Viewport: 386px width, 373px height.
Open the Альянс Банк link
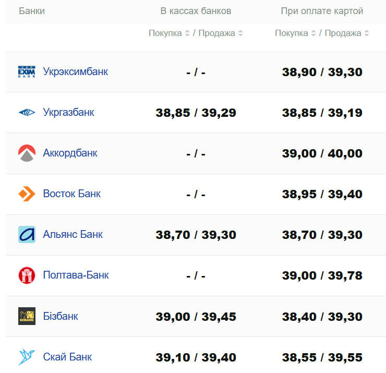coord(73,235)
